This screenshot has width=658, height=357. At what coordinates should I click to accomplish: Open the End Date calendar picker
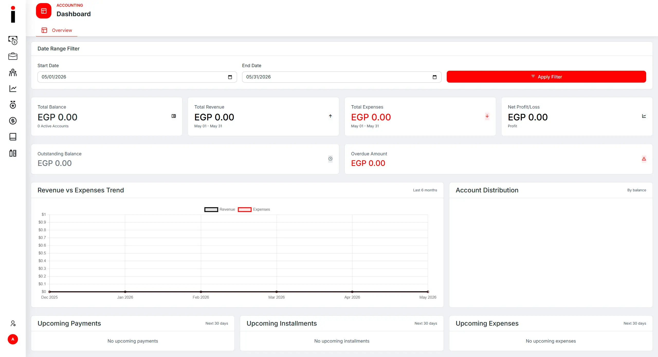point(435,77)
